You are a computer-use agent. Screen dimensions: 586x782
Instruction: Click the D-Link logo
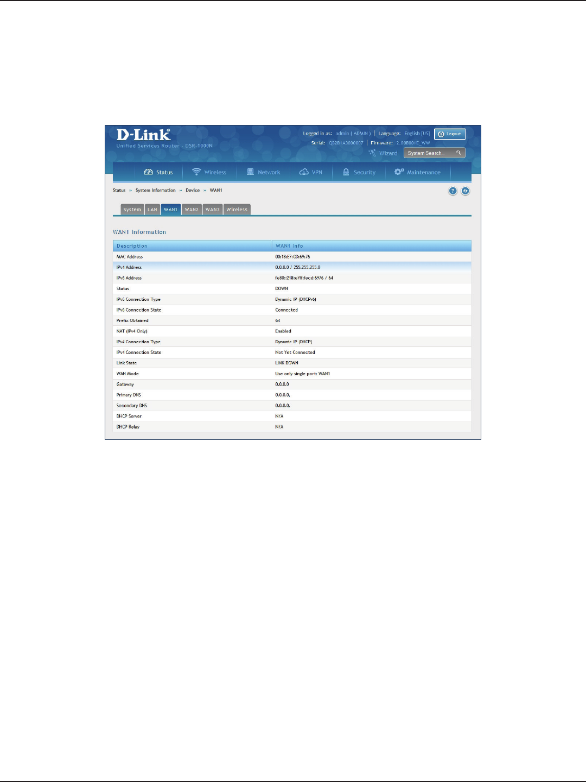[143, 135]
